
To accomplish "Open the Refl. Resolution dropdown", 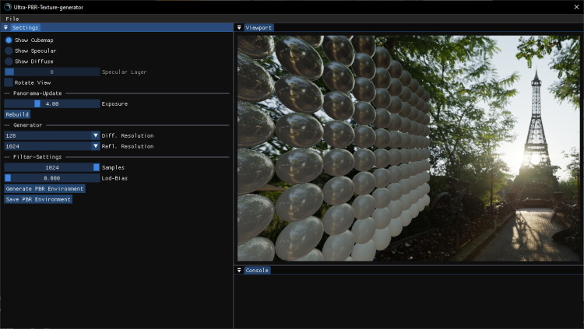I will pos(96,145).
